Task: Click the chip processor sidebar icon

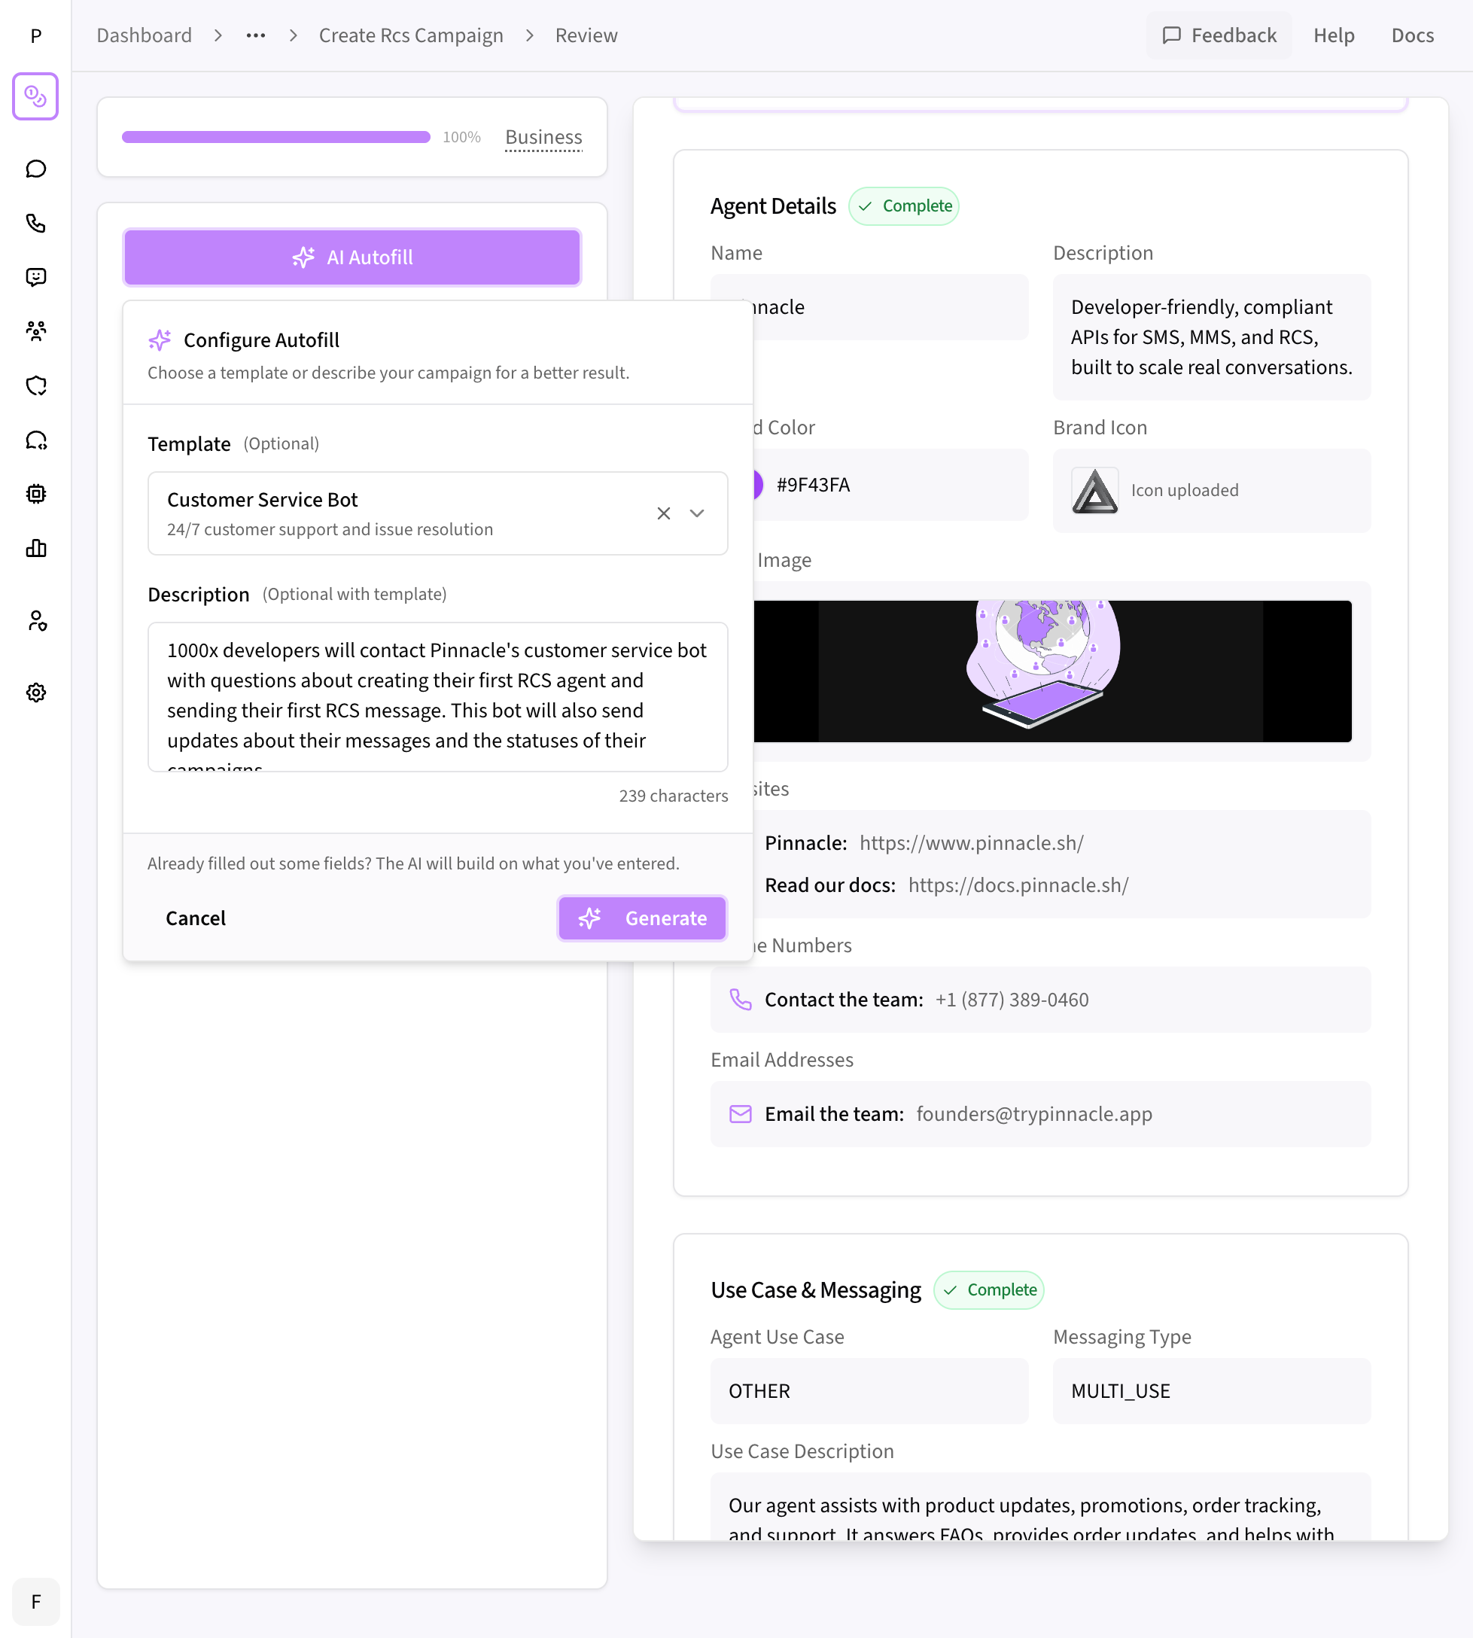Action: (x=35, y=494)
